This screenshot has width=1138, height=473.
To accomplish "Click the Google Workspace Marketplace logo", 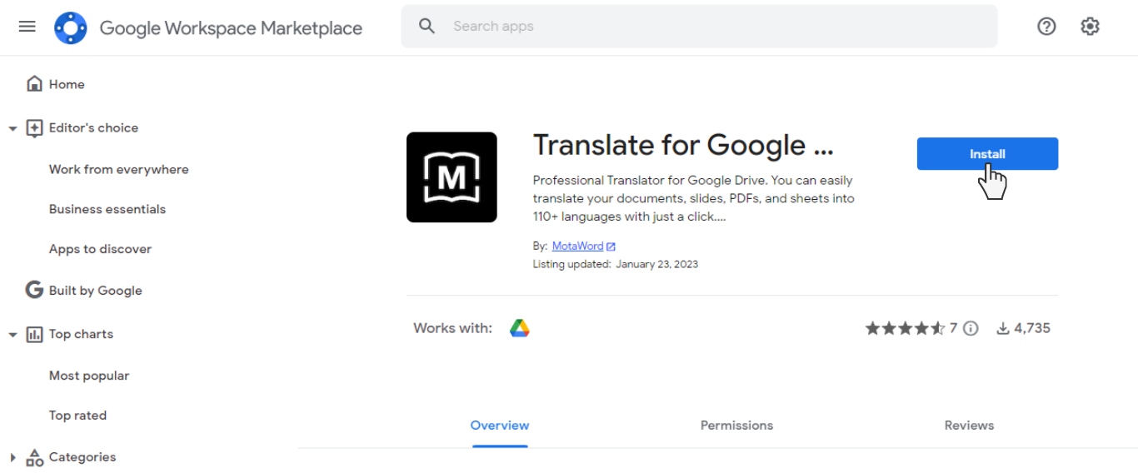I will 71,27.
